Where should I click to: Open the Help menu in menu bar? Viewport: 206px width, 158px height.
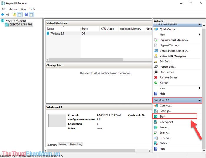32,9
